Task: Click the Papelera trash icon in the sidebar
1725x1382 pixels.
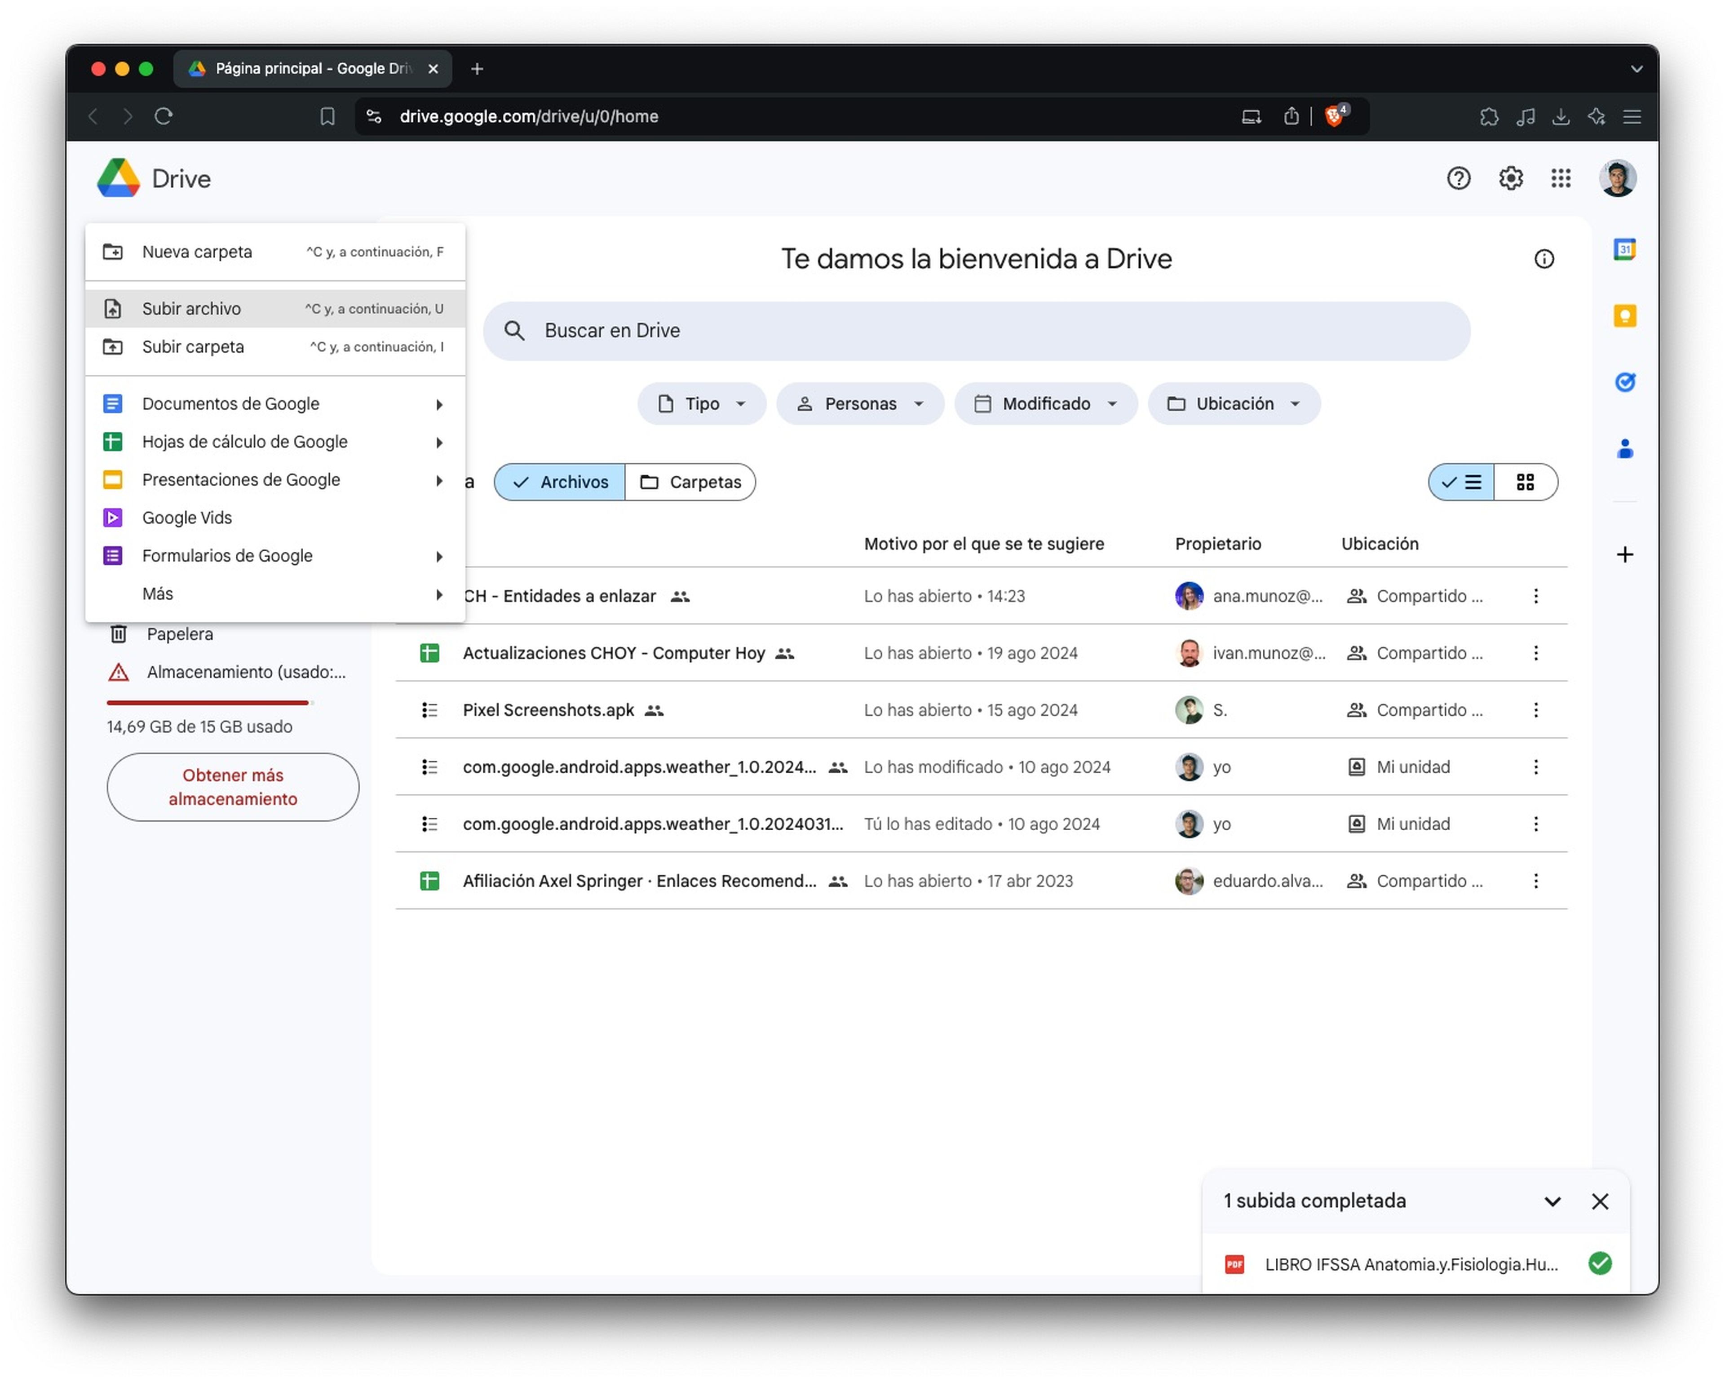Action: click(119, 634)
